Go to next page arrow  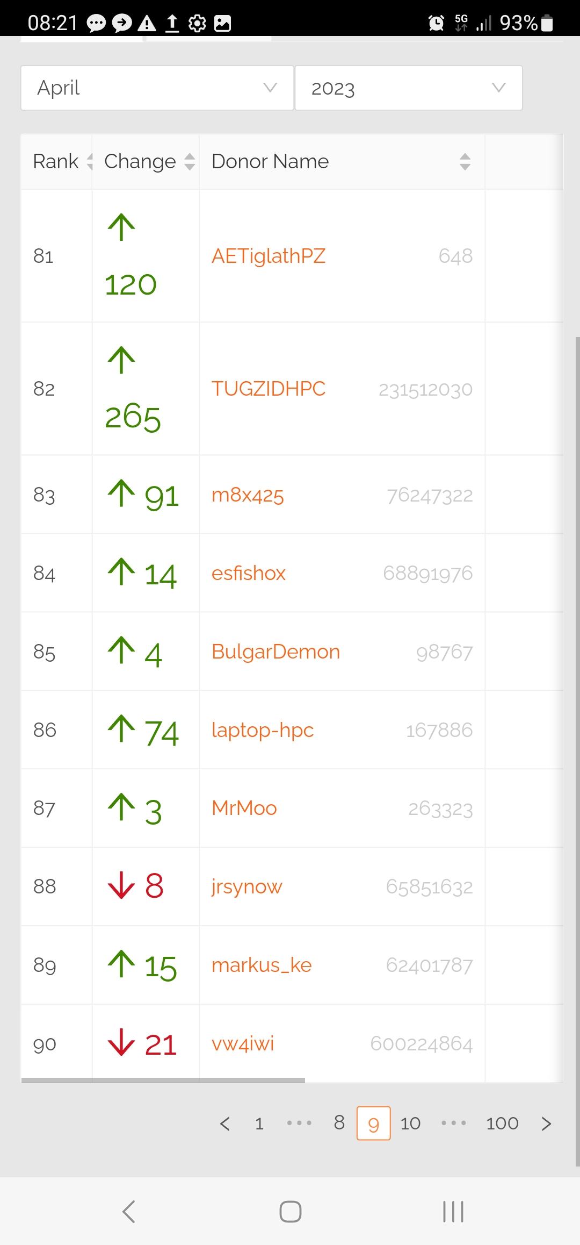[546, 1124]
